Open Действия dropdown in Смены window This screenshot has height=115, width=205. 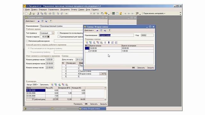coord(89,30)
